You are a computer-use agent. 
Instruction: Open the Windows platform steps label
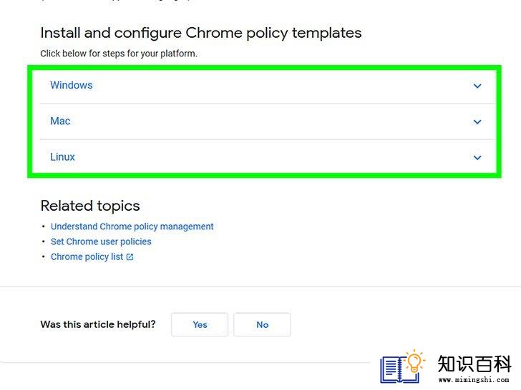pyautogui.click(x=72, y=85)
